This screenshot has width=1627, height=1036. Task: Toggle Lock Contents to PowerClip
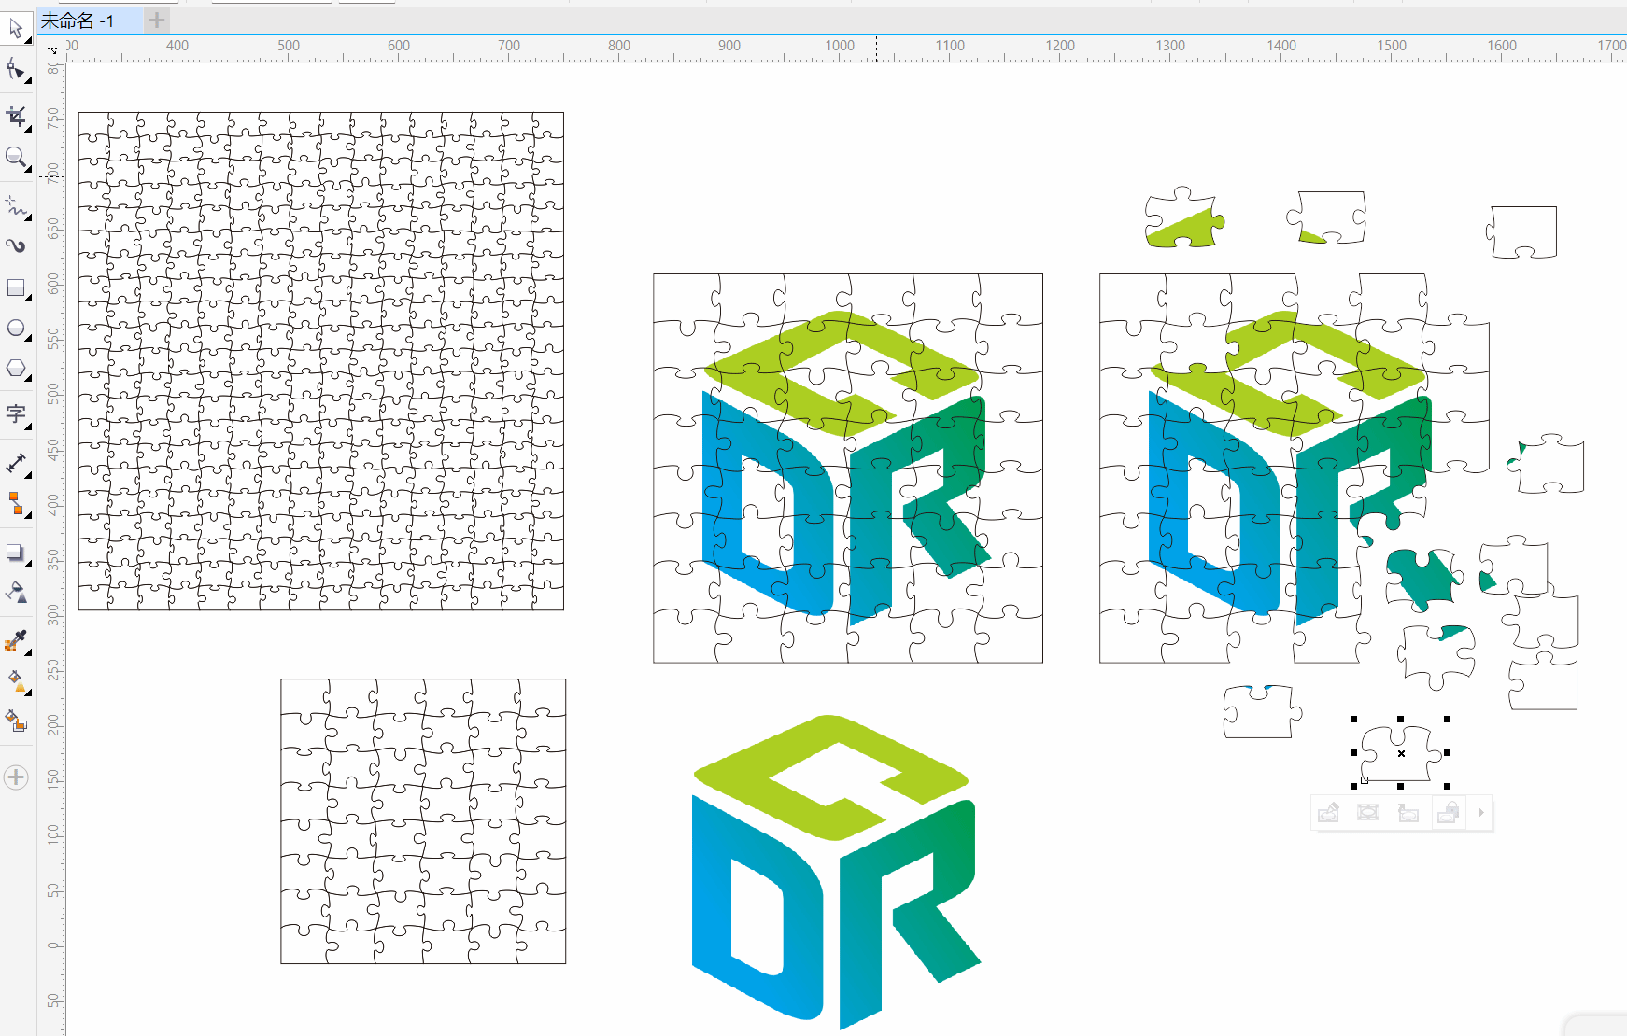[1449, 813]
